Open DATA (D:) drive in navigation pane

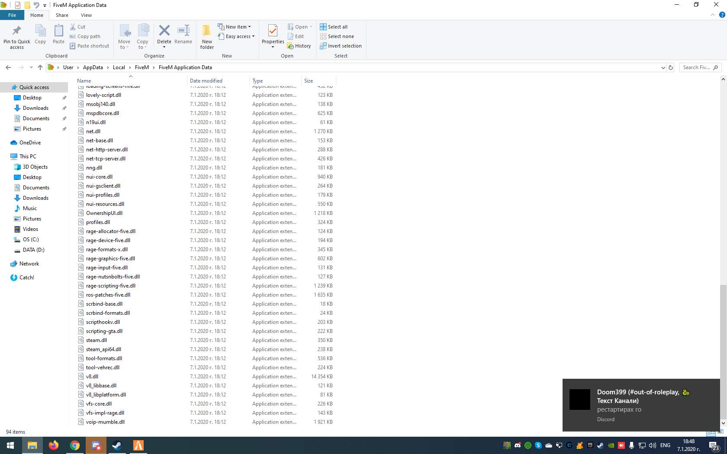click(33, 250)
